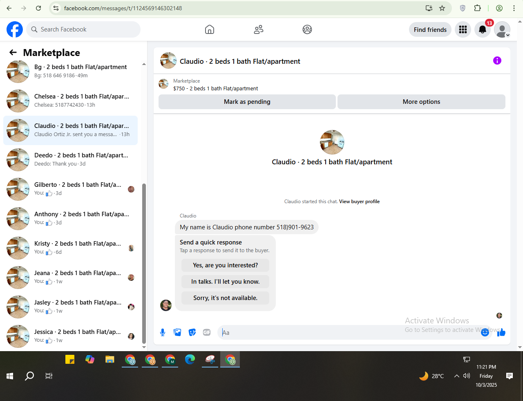Open the Facebook apps menu grid
Screen dimensions: 523x401
click(463, 29)
